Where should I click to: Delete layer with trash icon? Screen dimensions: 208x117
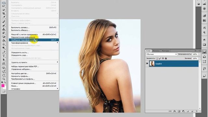pyautogui.click(x=197, y=111)
